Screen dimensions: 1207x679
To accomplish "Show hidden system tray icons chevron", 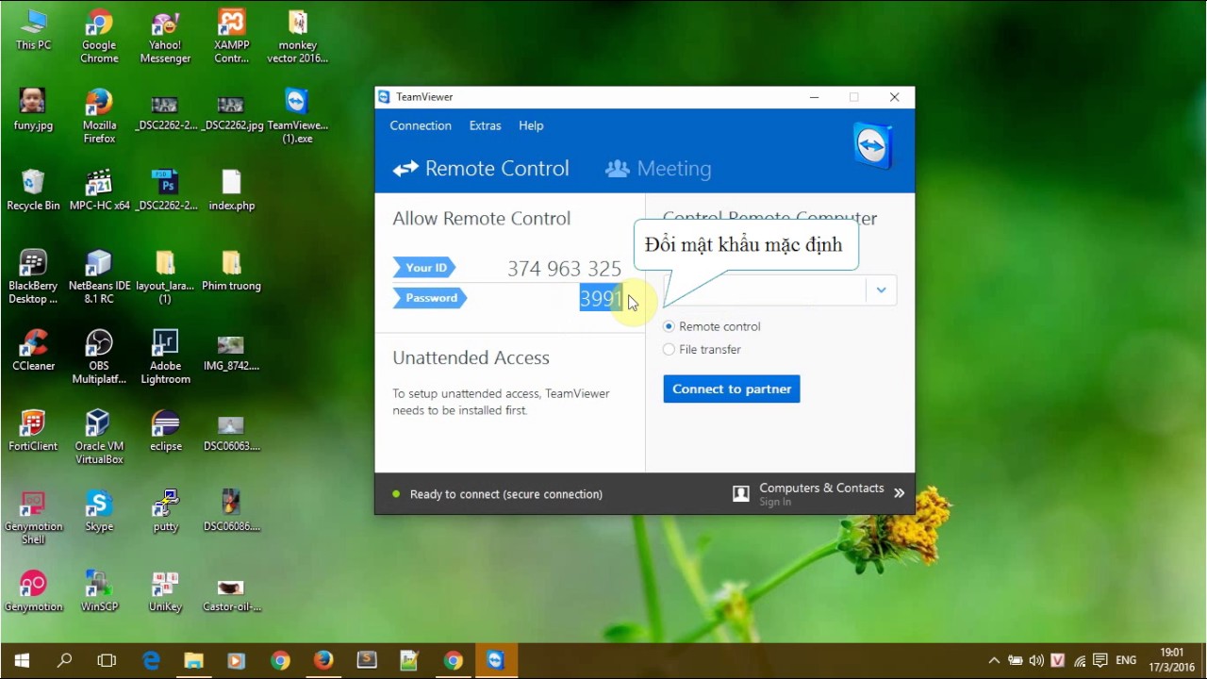I will 994,660.
